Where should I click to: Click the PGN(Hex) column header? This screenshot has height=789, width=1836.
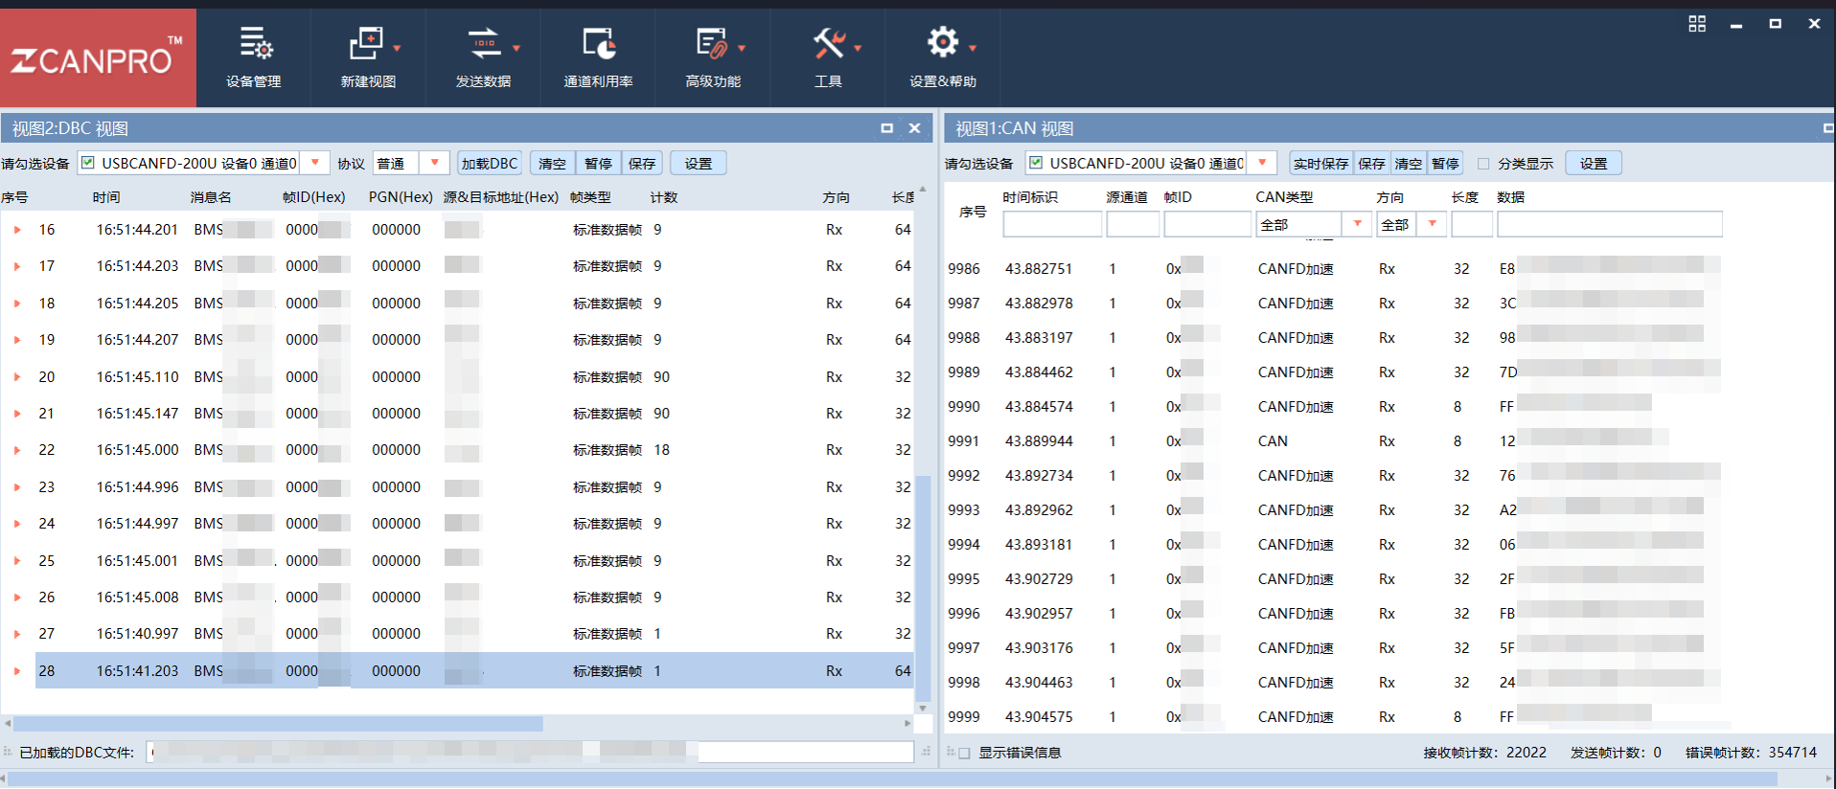tap(401, 197)
